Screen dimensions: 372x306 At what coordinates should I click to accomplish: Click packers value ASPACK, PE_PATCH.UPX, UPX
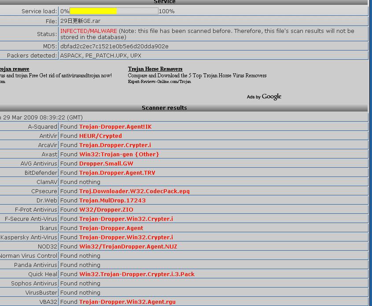(100, 56)
